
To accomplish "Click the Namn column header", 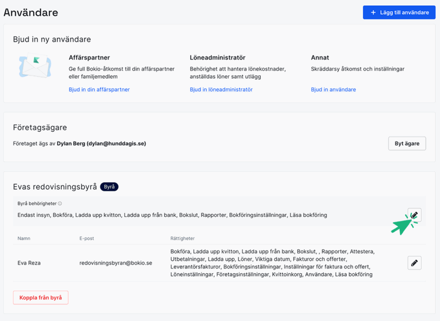I will (x=24, y=238).
